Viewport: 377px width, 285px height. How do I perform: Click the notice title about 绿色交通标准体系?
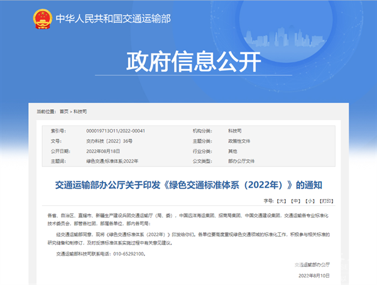188,185
